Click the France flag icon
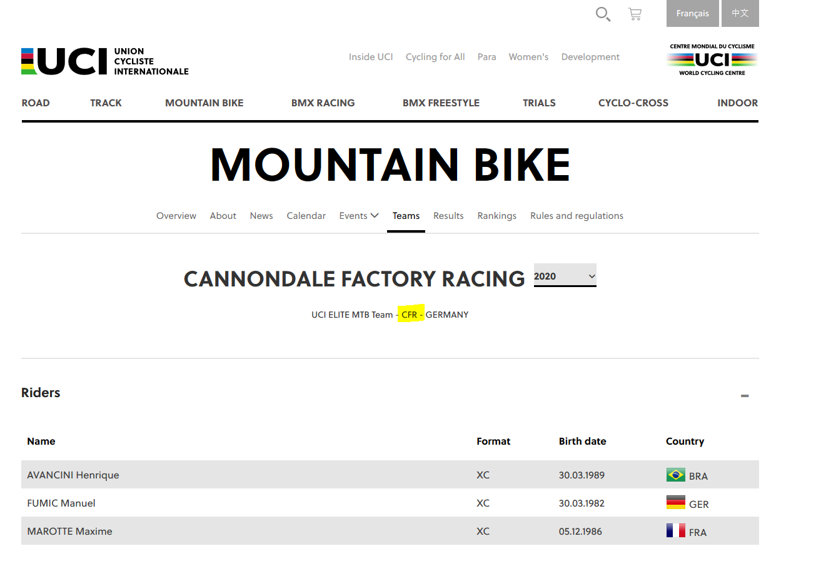Screen dimensions: 821x566 point(675,532)
